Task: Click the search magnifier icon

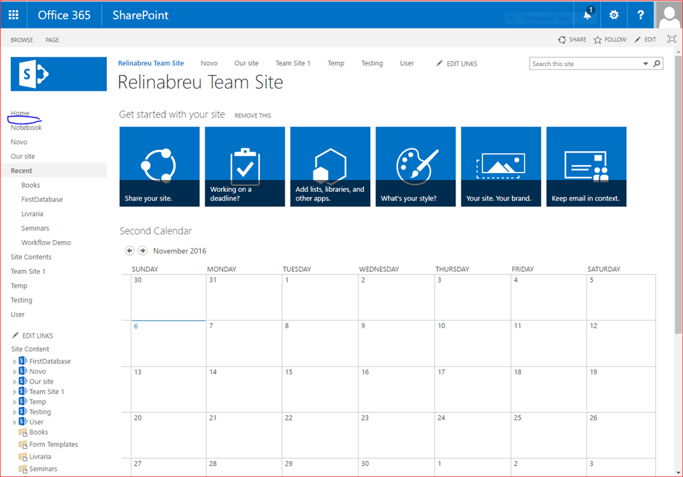Action: (657, 63)
